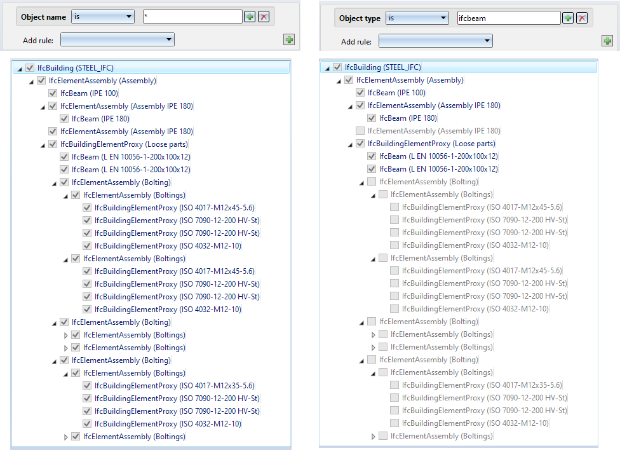Image resolution: width=620 pixels, height=450 pixels.
Task: Uncheck IfcBeam (IPE 100) in left tree
Action: click(x=53, y=93)
